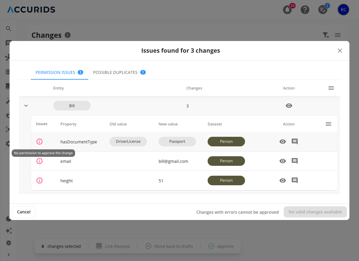Viewport: 359px width, 261px height.
Task: Open the KC user profile avatar
Action: pos(343,10)
